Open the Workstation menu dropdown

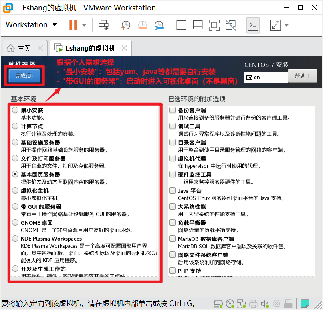pos(32,25)
